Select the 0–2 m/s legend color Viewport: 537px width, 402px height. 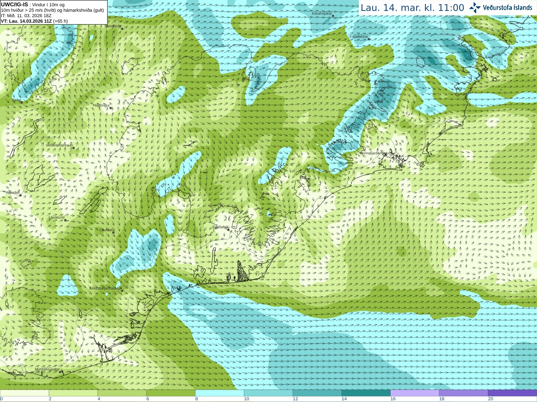tap(24, 393)
